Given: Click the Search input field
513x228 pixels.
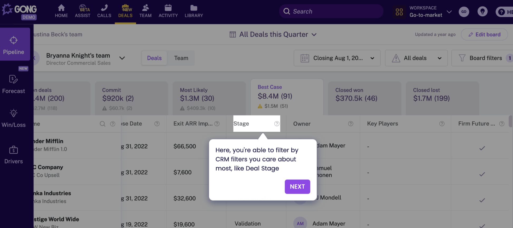Looking at the screenshot, I should 331,11.
